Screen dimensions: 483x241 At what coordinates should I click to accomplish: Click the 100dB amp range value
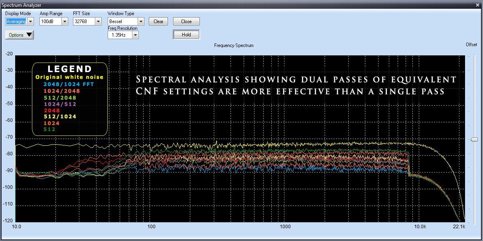pos(51,22)
